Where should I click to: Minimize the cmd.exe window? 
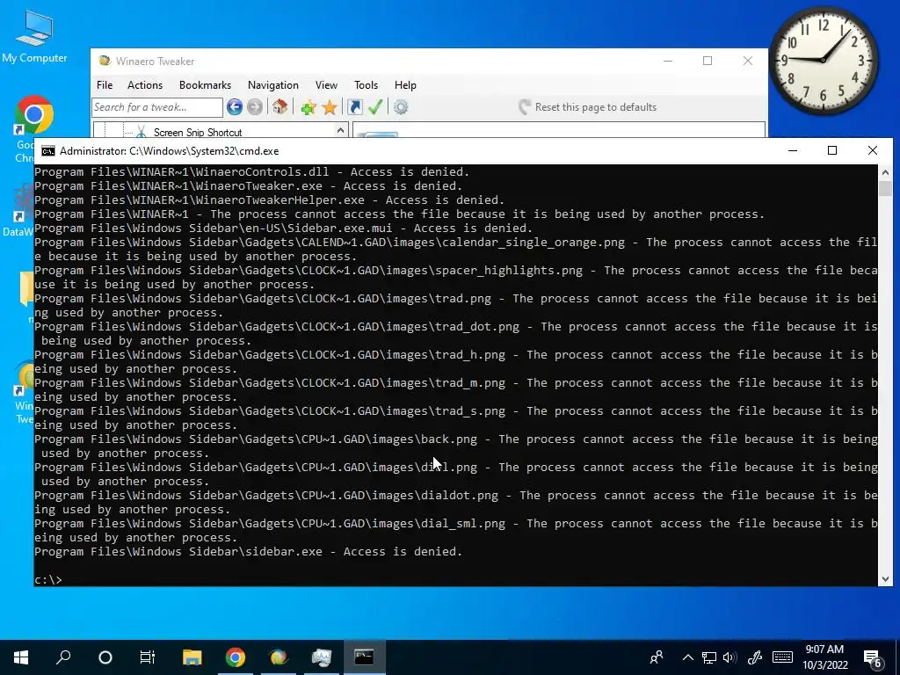pyautogui.click(x=793, y=150)
